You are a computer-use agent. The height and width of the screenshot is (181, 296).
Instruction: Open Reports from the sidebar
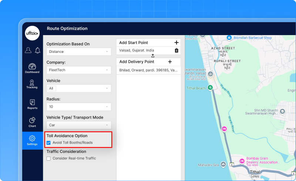click(x=32, y=105)
